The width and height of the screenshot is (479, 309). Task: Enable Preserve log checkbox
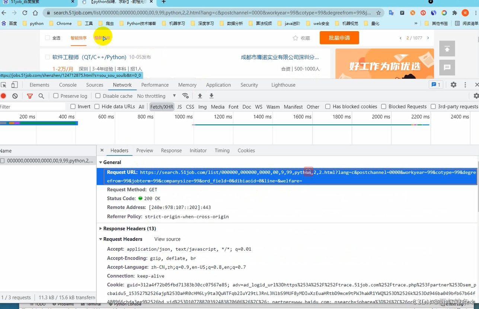(56, 96)
